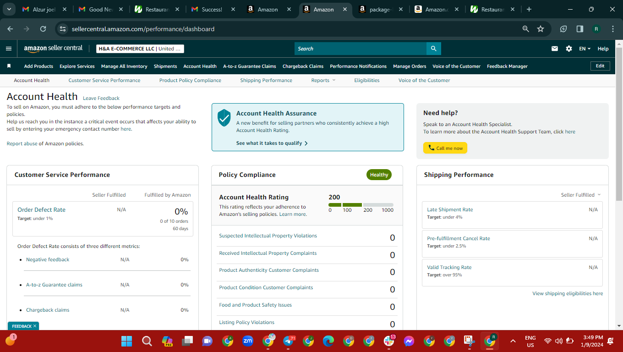Reload the page
The height and width of the screenshot is (352, 623).
[x=43, y=29]
